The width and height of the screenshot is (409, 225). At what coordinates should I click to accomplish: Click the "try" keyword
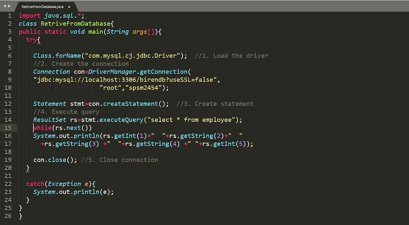point(31,40)
